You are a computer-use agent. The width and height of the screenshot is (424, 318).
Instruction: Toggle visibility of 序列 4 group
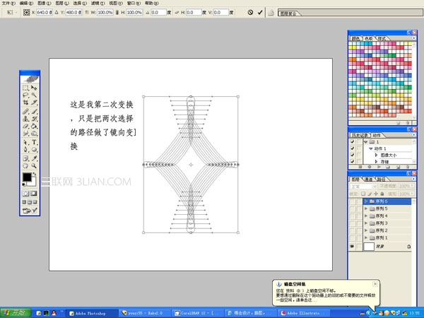(352, 216)
